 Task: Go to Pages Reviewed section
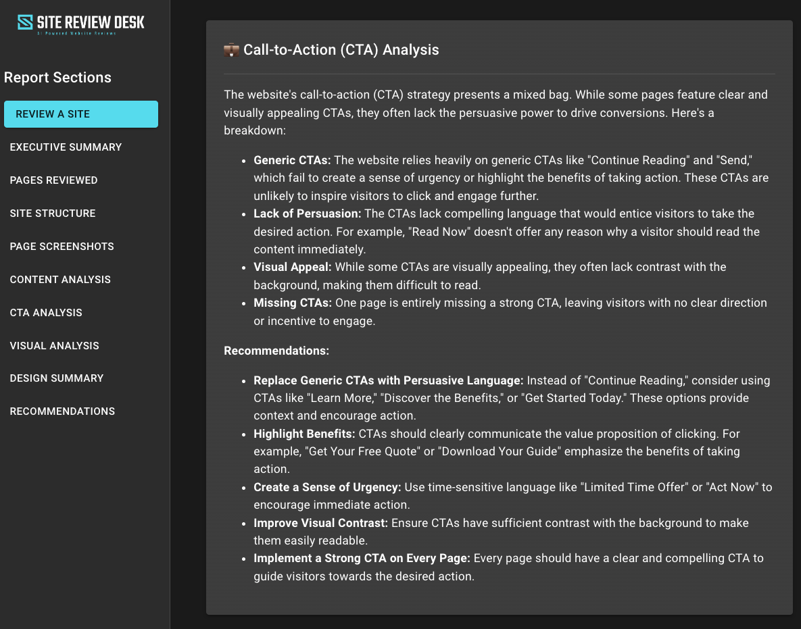53,180
